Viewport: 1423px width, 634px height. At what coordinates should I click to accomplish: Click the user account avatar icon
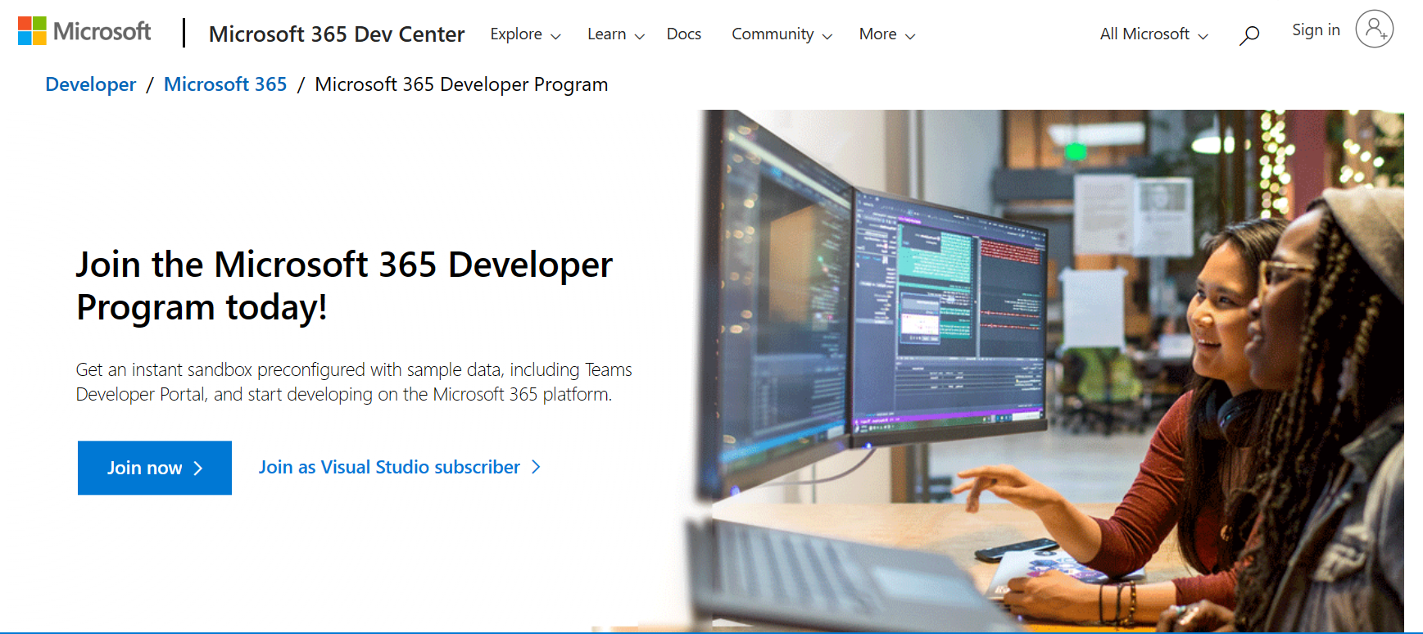pos(1374,29)
